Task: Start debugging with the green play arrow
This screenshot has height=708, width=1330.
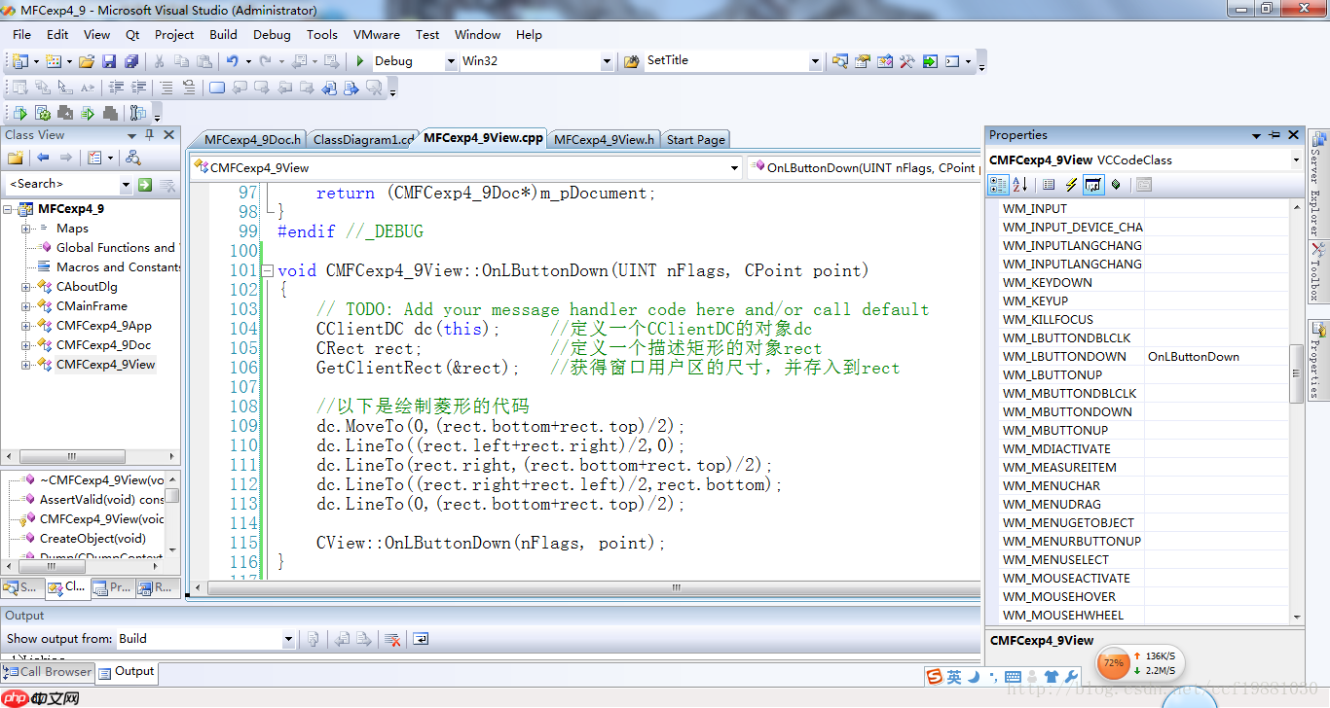Action: point(360,61)
